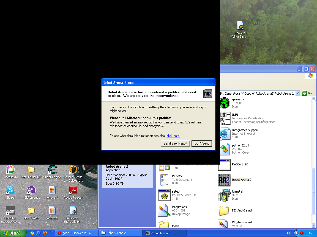The width and height of the screenshot is (317, 237).
Task: Select the Need for Speed desktop shortcut
Action: [10, 215]
